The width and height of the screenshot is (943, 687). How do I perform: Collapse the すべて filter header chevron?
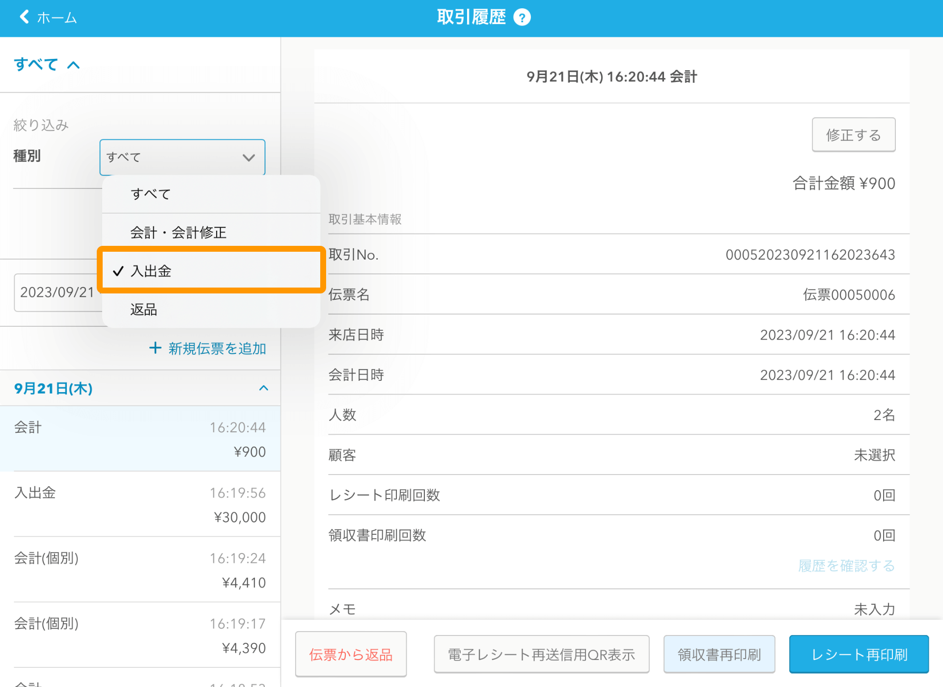(73, 65)
